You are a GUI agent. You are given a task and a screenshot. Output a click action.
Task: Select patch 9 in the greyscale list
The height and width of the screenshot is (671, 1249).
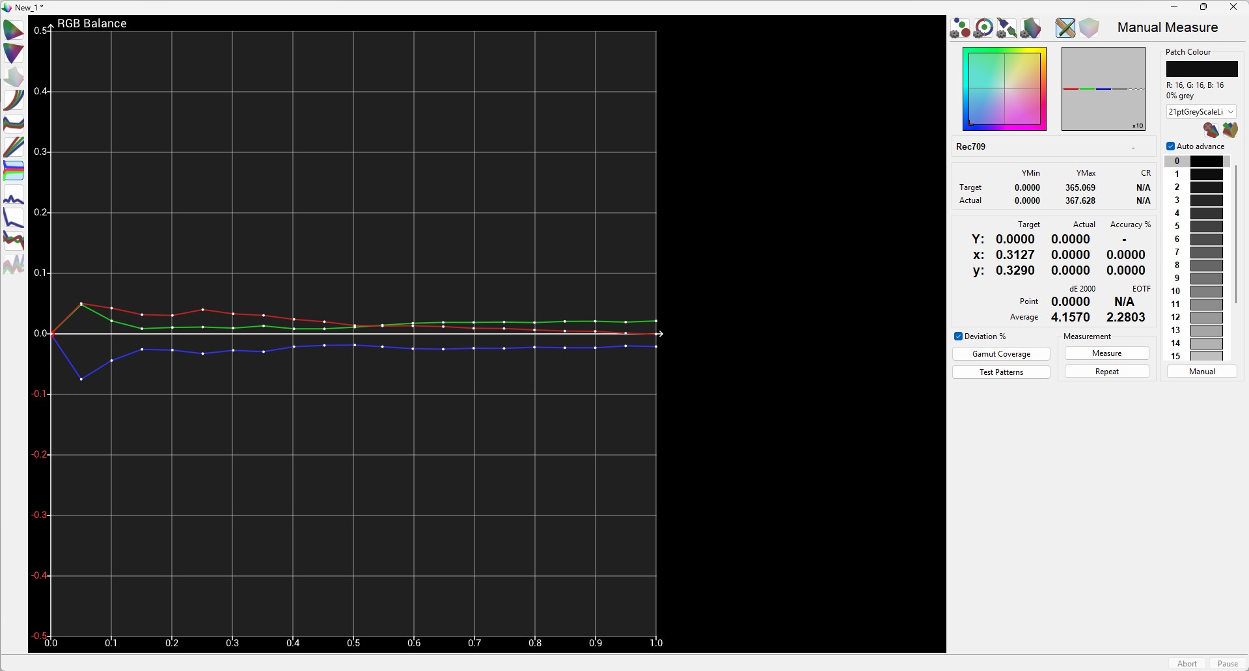click(1197, 279)
